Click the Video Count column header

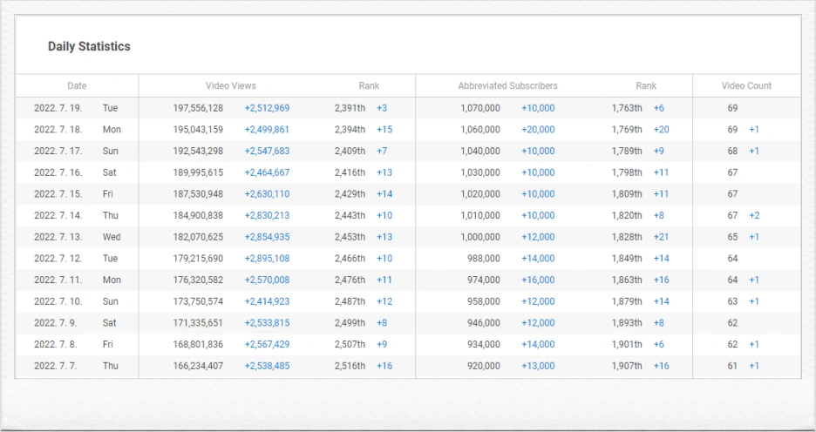[746, 85]
